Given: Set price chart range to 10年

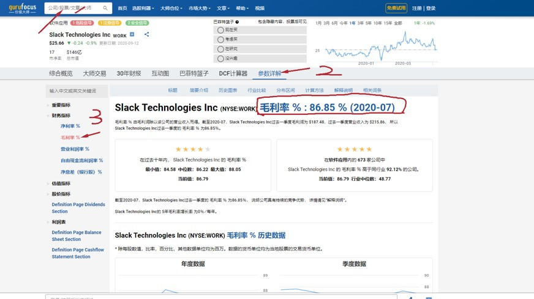Looking at the screenshot, I should point(377,23).
